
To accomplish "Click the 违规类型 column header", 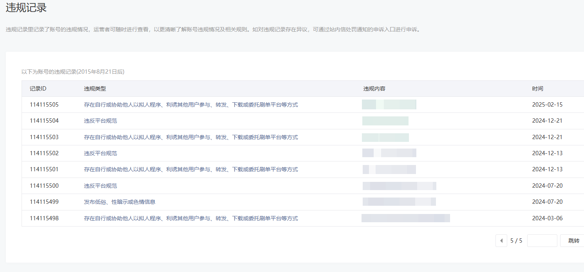I will [x=95, y=89].
